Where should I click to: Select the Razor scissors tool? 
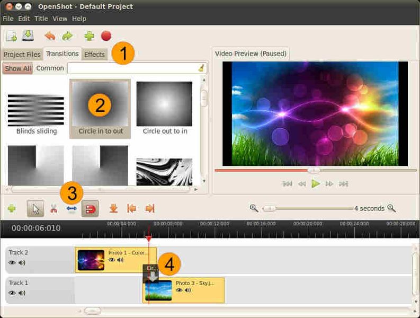pos(53,208)
